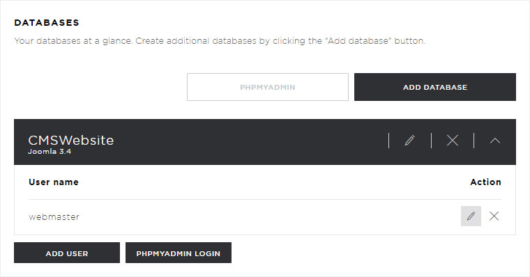The width and height of the screenshot is (530, 277).
Task: Click the Action column header
Action: pyautogui.click(x=485, y=182)
